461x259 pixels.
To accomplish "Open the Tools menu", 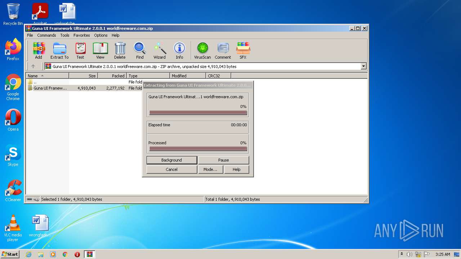I will tap(65, 35).
